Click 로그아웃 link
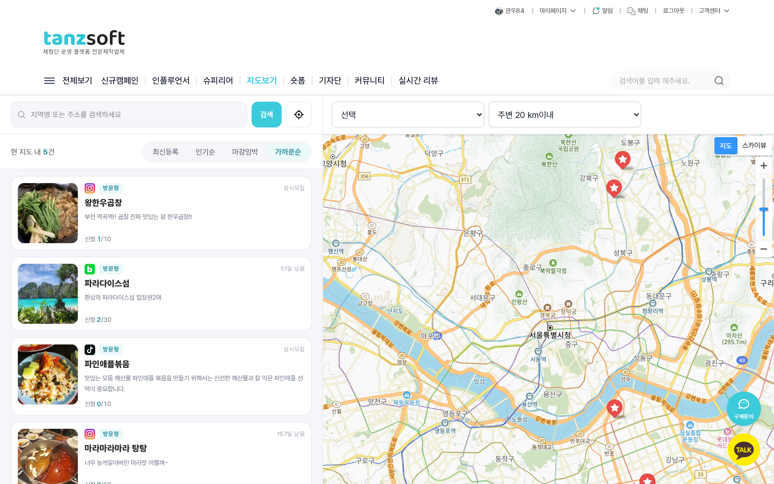Viewport: 774px width, 484px height. 674,11
